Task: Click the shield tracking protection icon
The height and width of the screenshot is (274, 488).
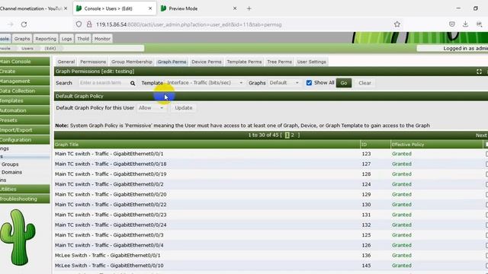Action: pyautogui.click(x=79, y=24)
